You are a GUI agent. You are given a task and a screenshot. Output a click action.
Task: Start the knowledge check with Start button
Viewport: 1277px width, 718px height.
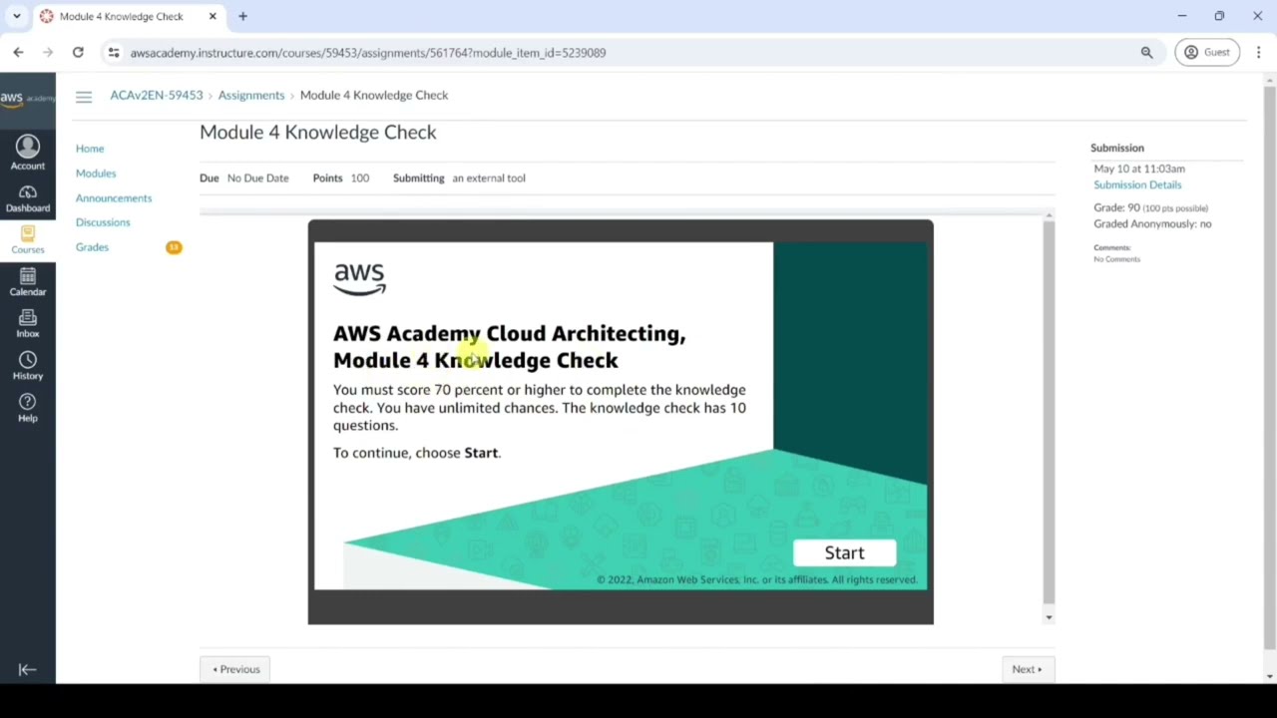844,552
